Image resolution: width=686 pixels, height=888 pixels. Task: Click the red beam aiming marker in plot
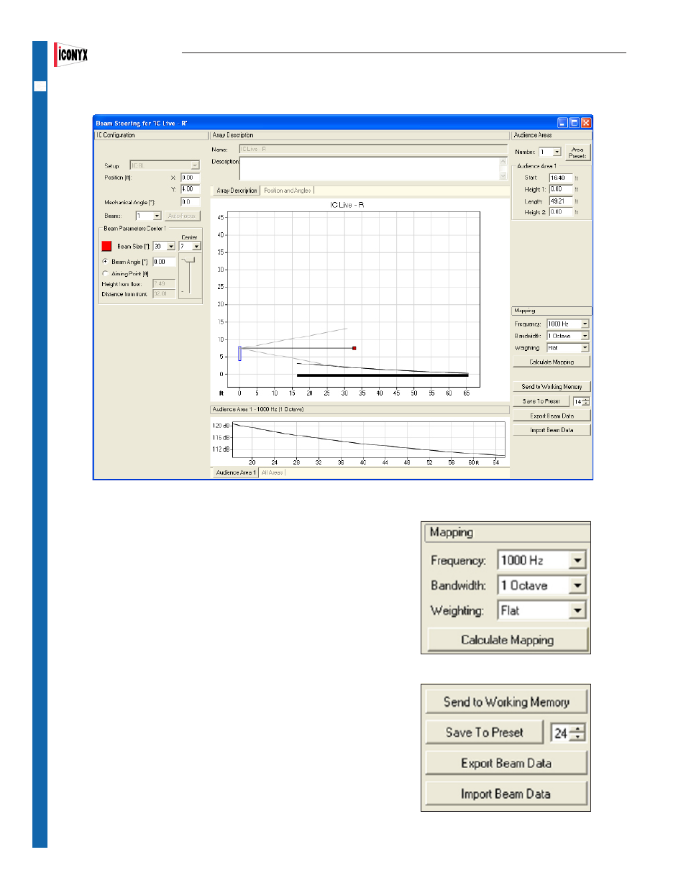point(354,348)
